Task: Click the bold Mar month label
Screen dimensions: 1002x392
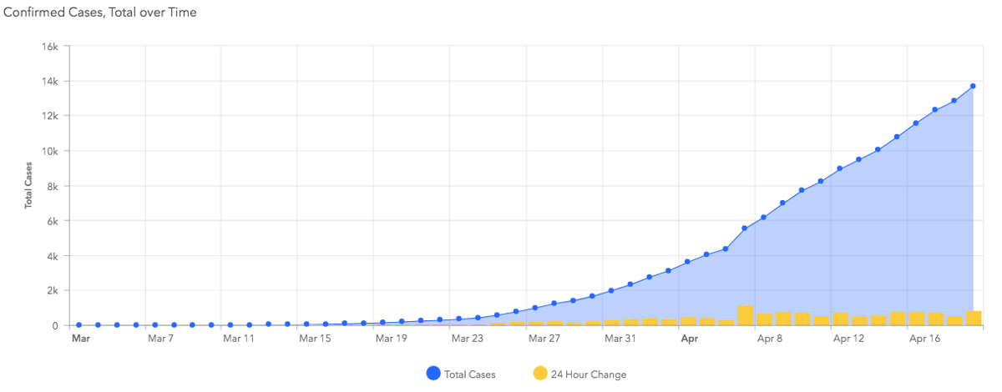Action: 81,339
